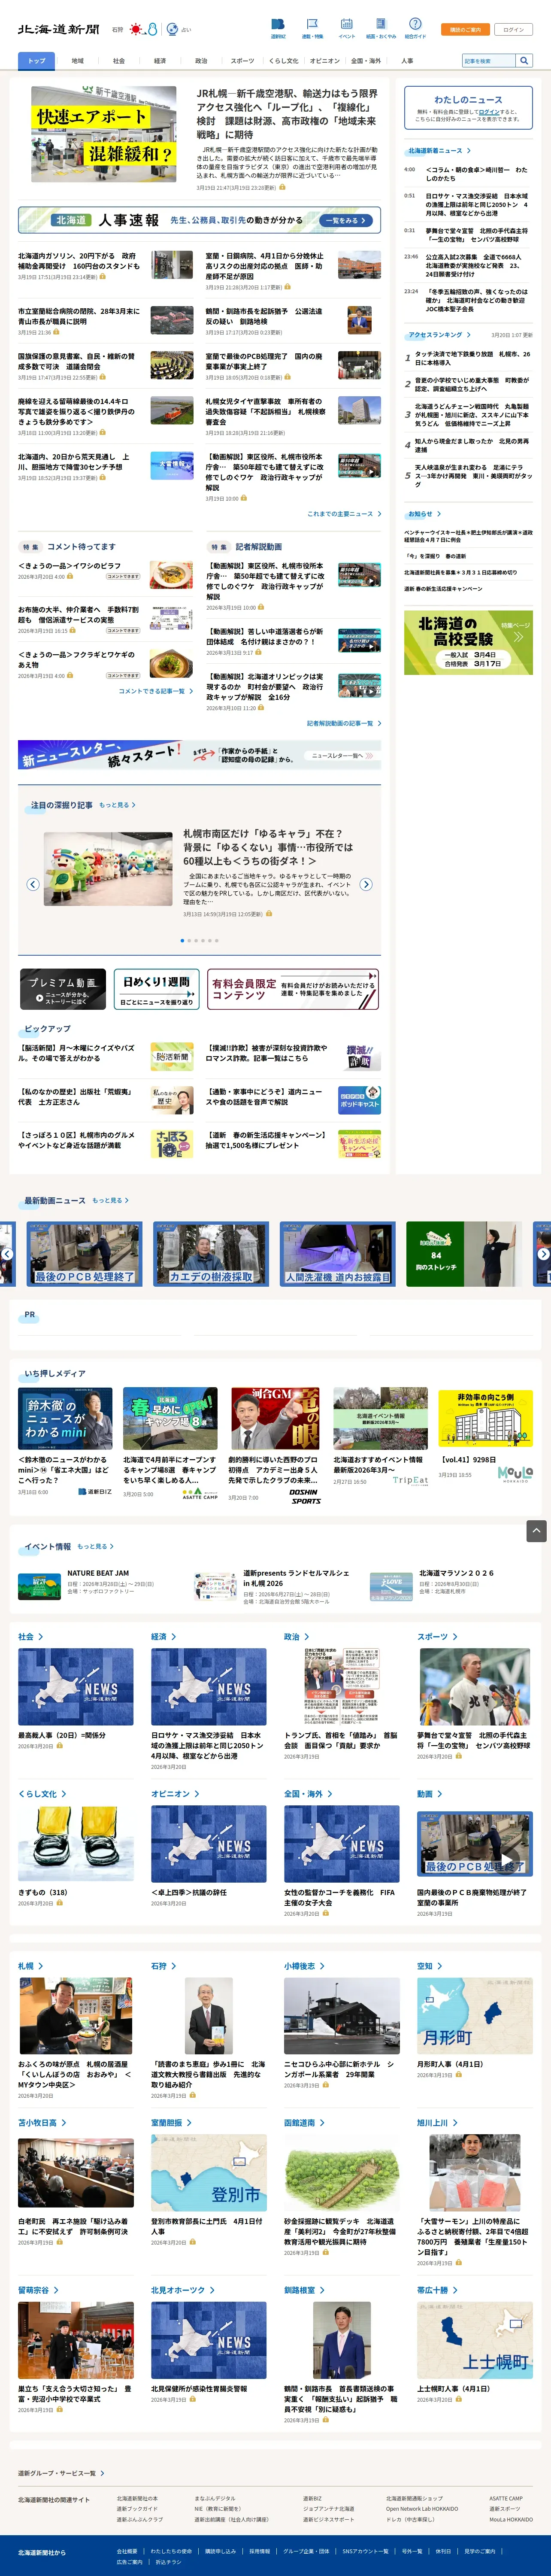Select the 人事 navigation tab
The width and height of the screenshot is (551, 2576).
407,61
